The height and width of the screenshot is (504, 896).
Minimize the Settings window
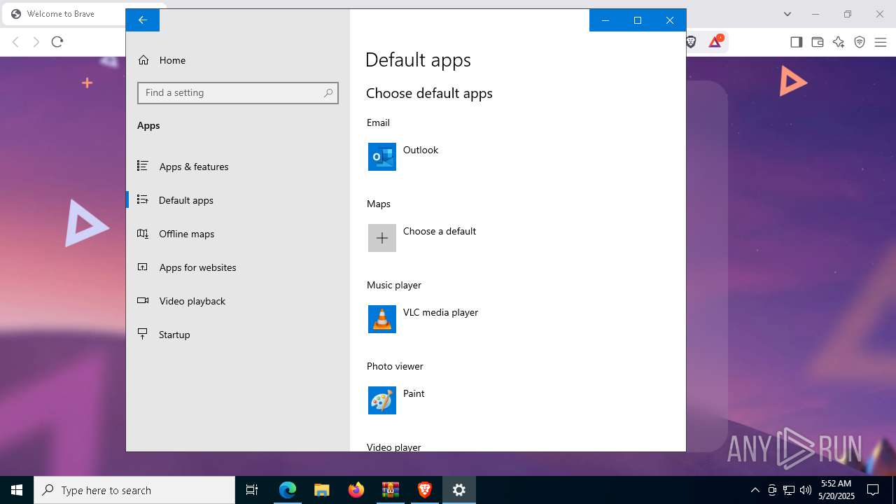coord(605,20)
